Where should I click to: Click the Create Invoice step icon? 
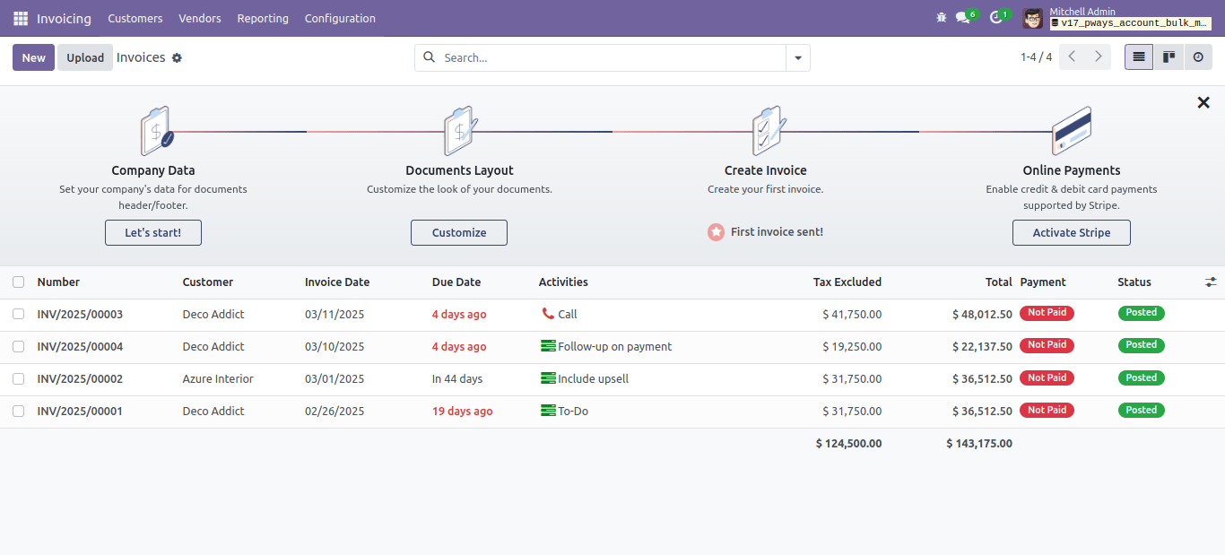[x=768, y=131]
